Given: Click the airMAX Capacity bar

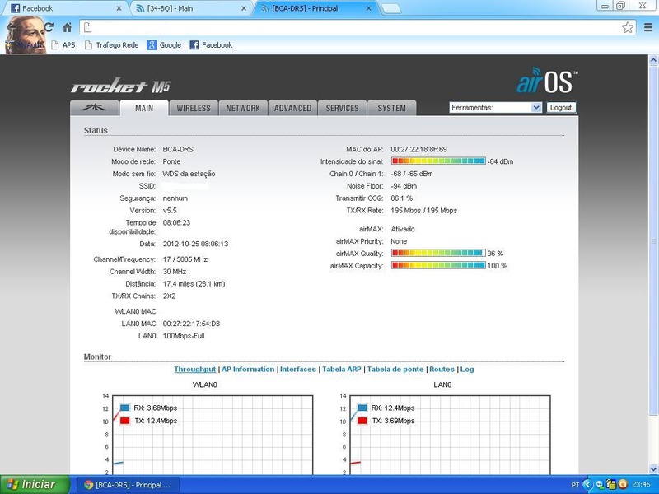Looking at the screenshot, I should pyautogui.click(x=438, y=265).
